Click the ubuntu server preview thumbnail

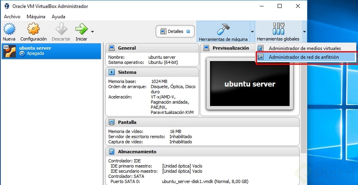pos(250,84)
